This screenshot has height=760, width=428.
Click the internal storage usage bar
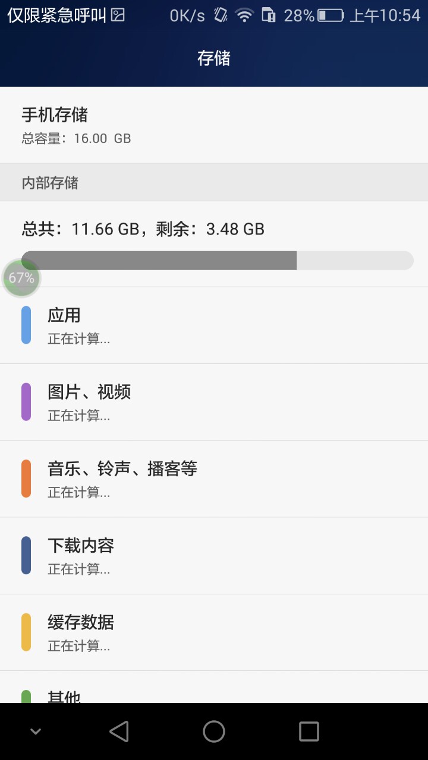217,261
